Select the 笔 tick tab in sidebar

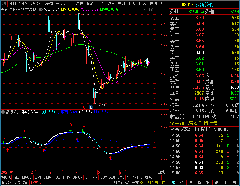pyautogui.click(x=173, y=183)
